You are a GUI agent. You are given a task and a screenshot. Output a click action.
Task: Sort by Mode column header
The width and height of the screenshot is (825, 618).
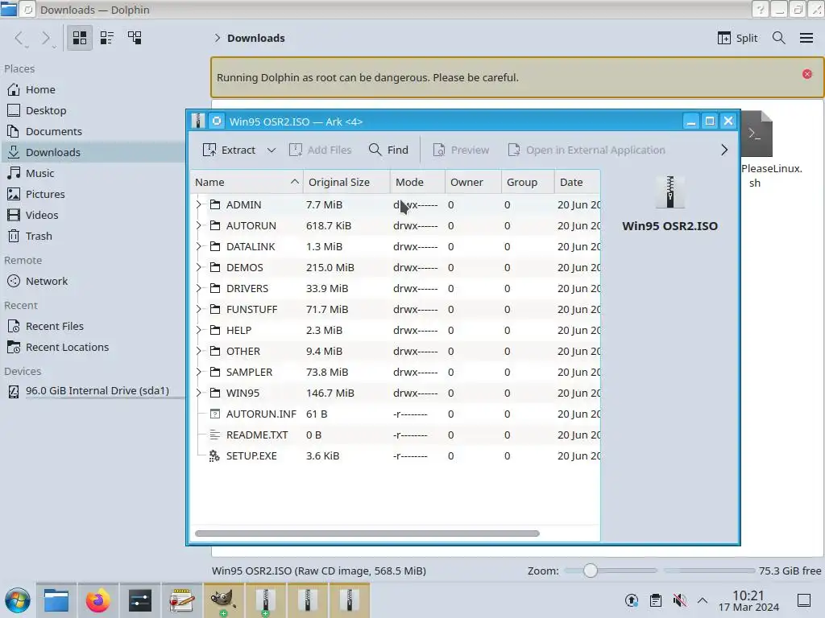point(418,183)
